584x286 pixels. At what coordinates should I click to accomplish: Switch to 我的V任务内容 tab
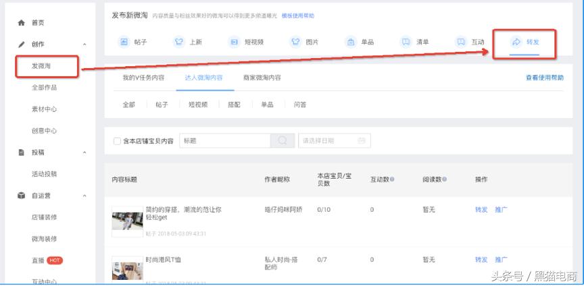pos(143,78)
